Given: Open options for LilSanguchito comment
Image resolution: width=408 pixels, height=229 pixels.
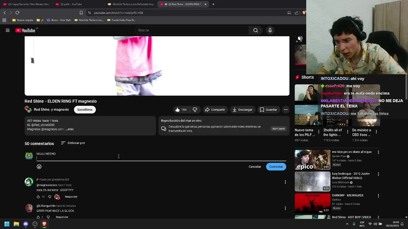Looking at the screenshot, I should coord(285,208).
